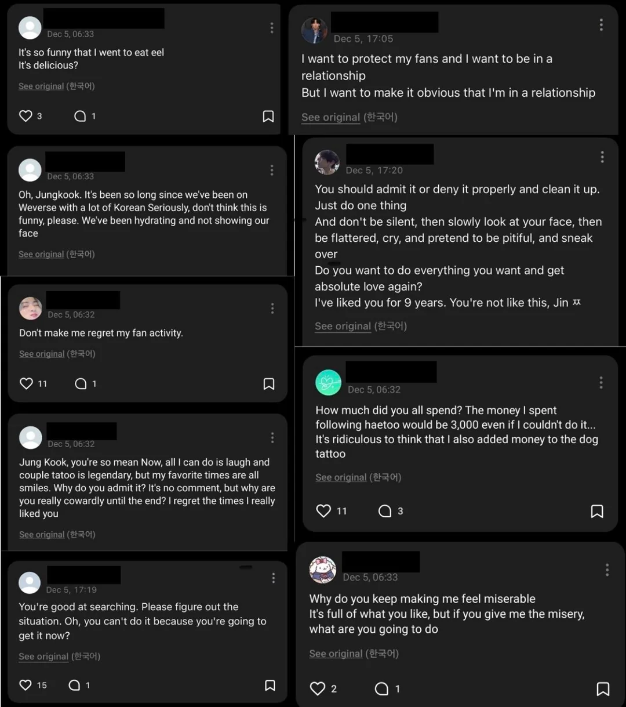Open options for "protect my fans" post
Viewport: 626px width, 707px height.
601,25
